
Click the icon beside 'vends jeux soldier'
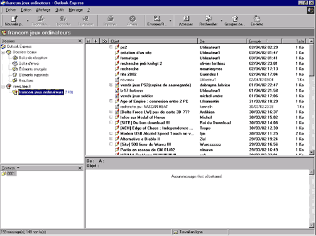(x=117, y=96)
